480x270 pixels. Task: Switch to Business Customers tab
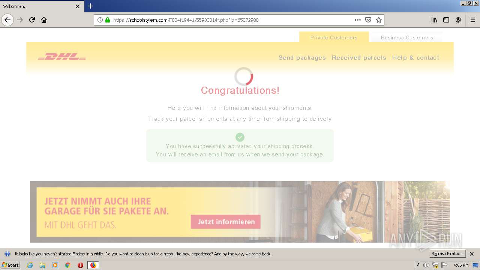tap(407, 37)
